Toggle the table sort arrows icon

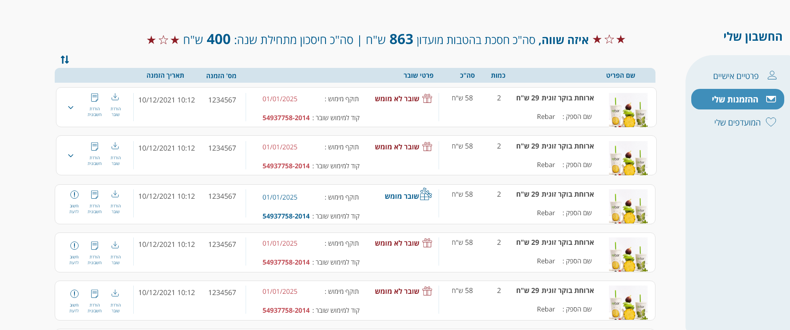pyautogui.click(x=65, y=60)
